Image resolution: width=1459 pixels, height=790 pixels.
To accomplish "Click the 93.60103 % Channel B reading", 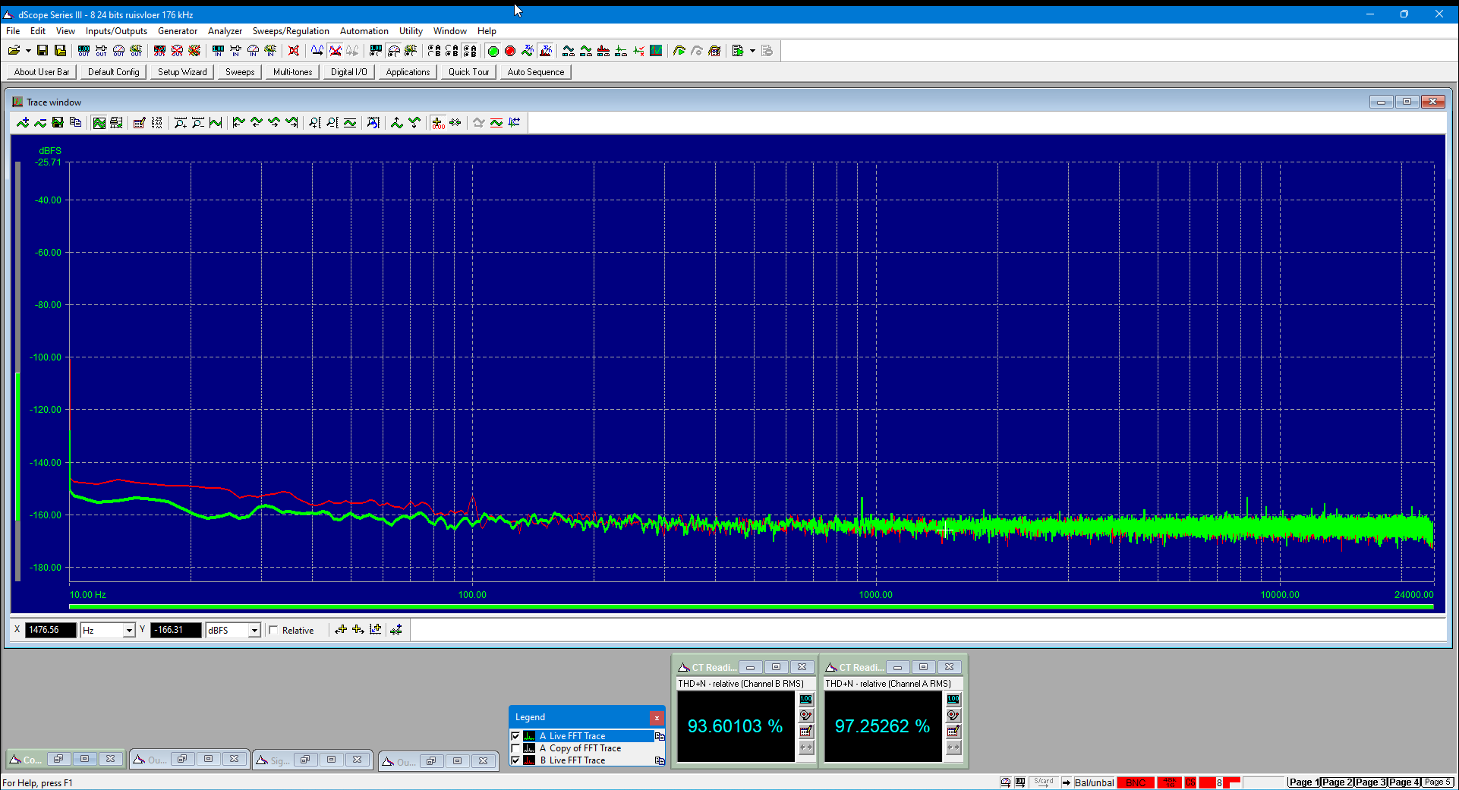I will point(735,726).
